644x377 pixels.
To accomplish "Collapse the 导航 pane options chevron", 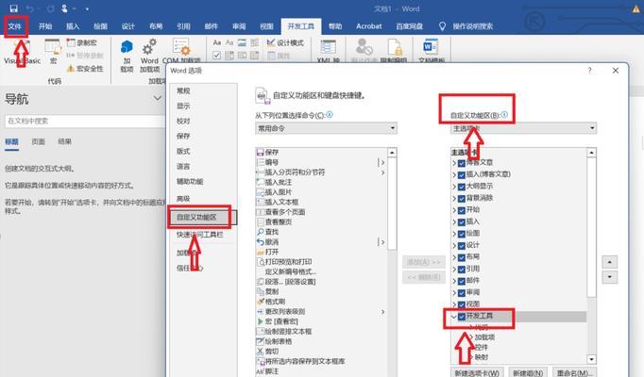I will (x=158, y=98).
